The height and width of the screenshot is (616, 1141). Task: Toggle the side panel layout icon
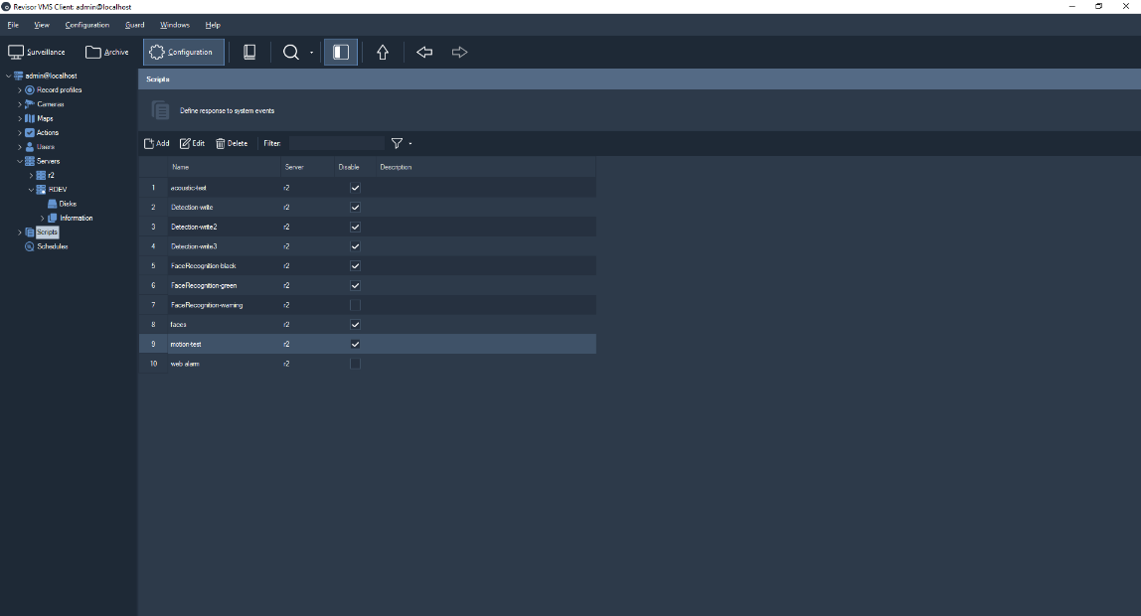pyautogui.click(x=341, y=53)
